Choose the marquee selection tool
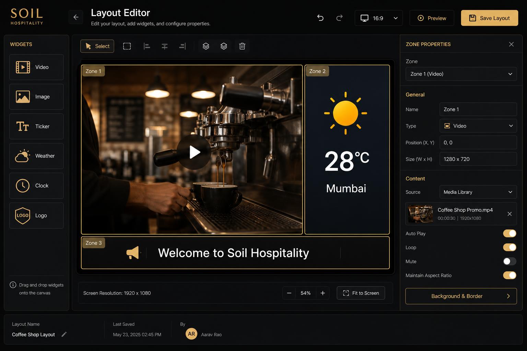527x351 pixels. click(x=127, y=46)
